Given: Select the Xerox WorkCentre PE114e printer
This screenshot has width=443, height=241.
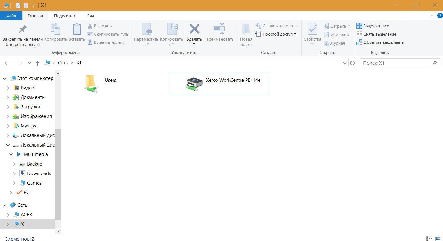Looking at the screenshot, I should (x=219, y=84).
